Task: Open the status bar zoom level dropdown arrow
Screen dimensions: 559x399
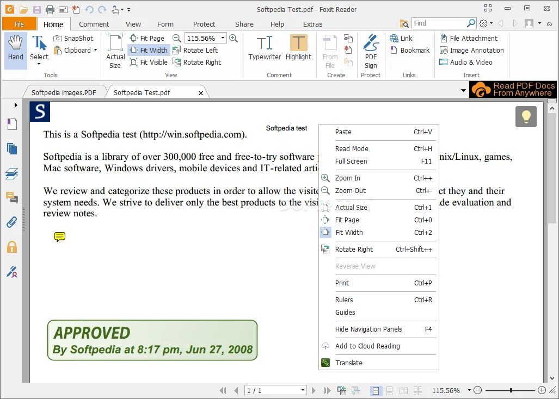Action: coord(469,390)
